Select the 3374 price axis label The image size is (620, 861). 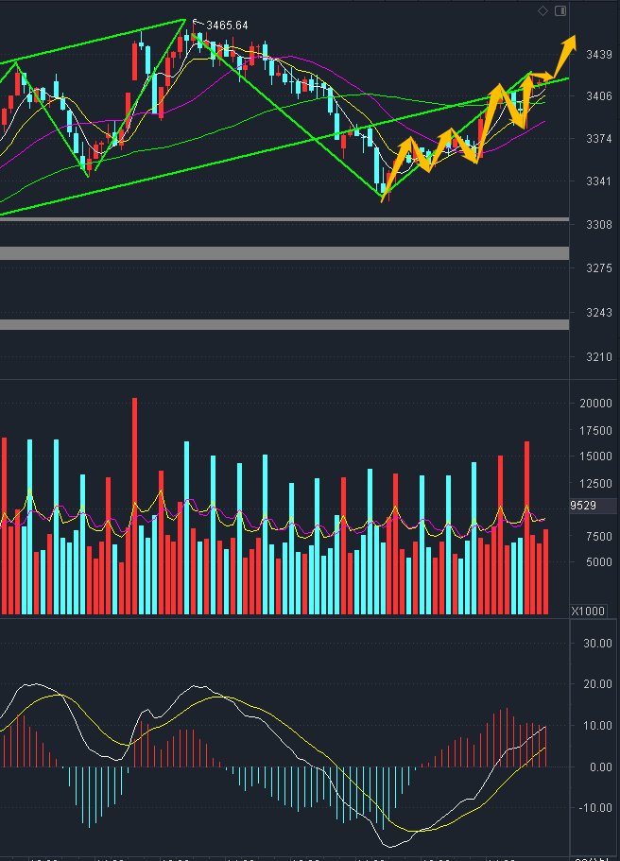point(599,139)
